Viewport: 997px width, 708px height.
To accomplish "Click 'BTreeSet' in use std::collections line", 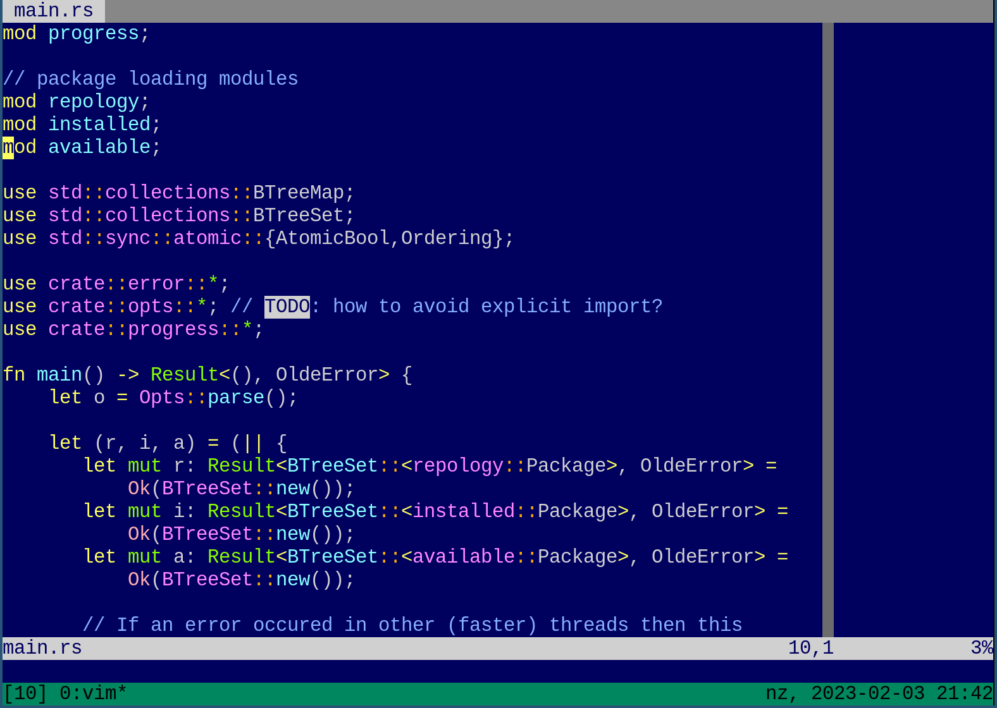I will (x=299, y=216).
